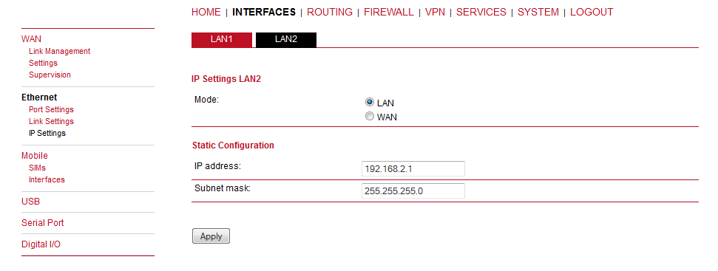Click the IP address input field
The image size is (718, 271).
[413, 168]
